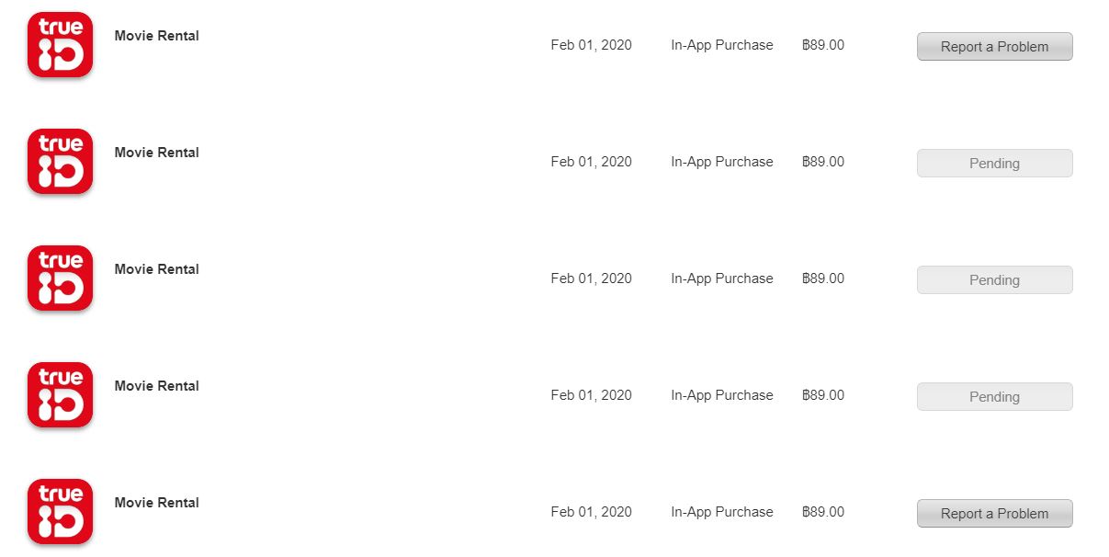Click Report a Problem for the first purchase
Viewport: 1109px width, 557px height.
(994, 47)
